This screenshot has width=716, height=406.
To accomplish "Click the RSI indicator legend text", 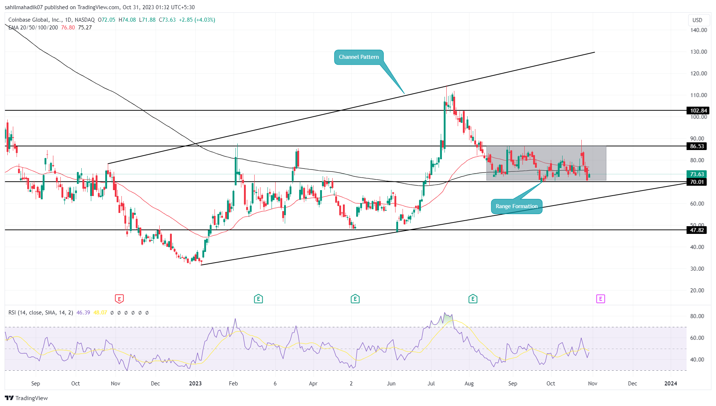I will click(40, 313).
